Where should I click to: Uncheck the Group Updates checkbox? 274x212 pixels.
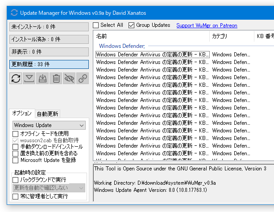click(131, 25)
